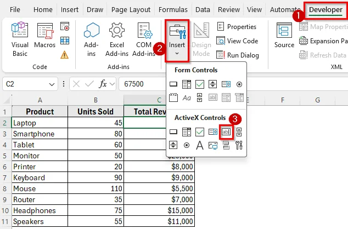Select ActiveX Option Button control
This screenshot has width=348, height=229.
[187, 145]
